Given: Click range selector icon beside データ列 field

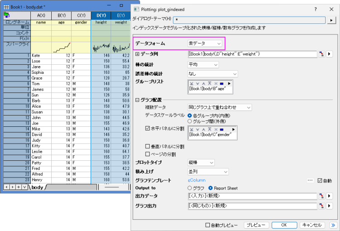Looking at the screenshot, I should pos(321,54).
